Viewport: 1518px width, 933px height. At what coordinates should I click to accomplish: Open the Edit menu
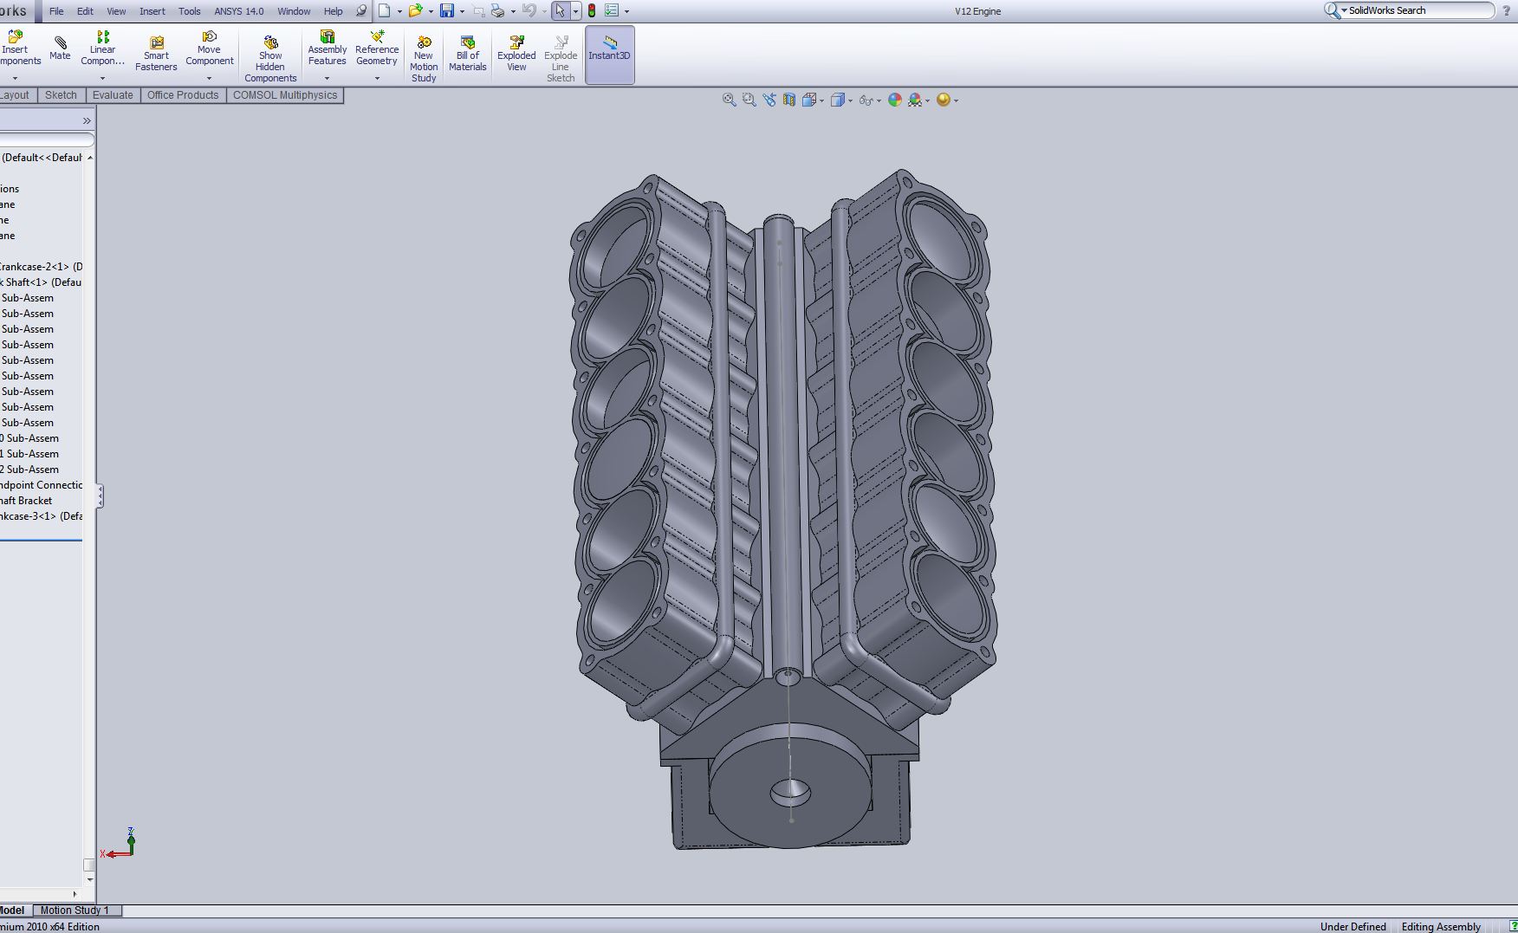pyautogui.click(x=85, y=11)
